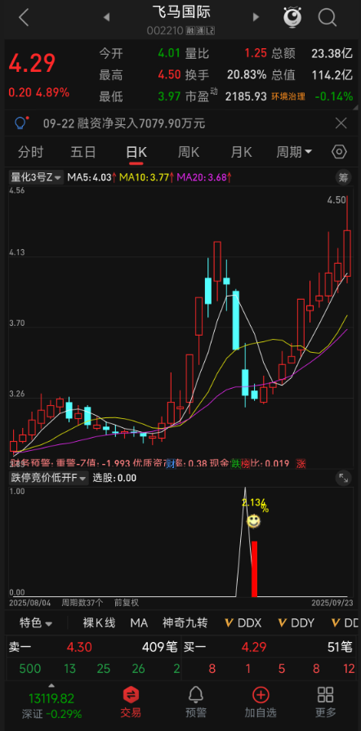Click the current price 4.29
Screen dimensions: 361x731
pos(32,63)
